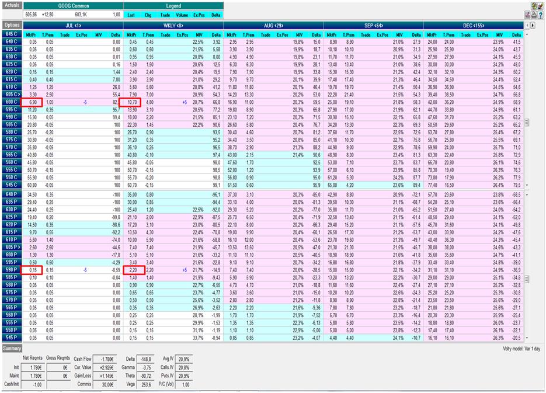Select the 640 P strike button

tap(12, 194)
